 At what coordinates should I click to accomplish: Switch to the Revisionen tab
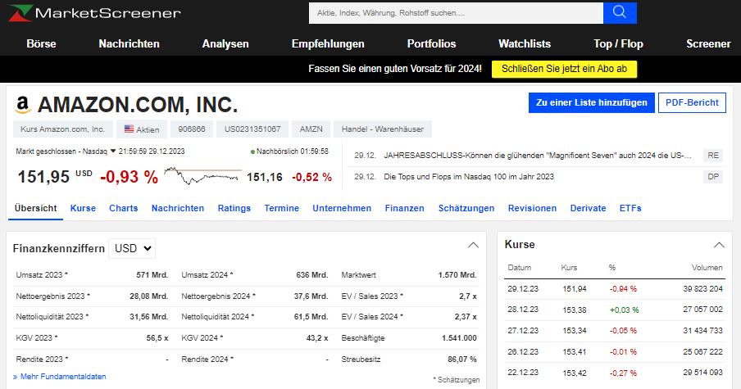(532, 208)
